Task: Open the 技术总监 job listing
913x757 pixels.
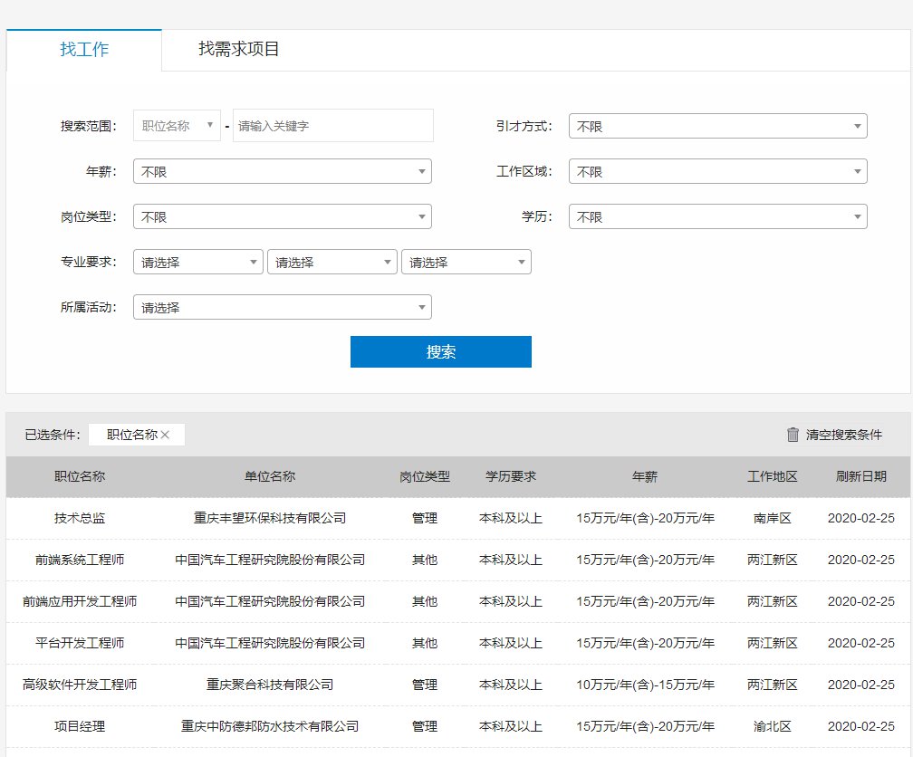Action: (x=80, y=519)
